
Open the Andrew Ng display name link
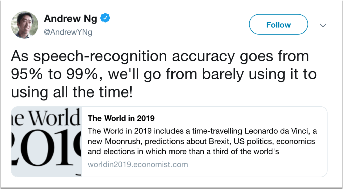71,18
